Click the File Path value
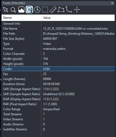 point(79,34)
